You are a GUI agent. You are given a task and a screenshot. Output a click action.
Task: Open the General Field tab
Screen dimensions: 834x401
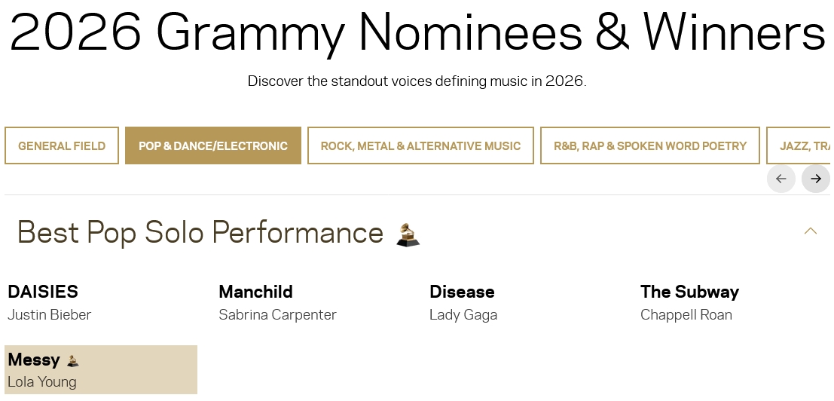point(62,145)
